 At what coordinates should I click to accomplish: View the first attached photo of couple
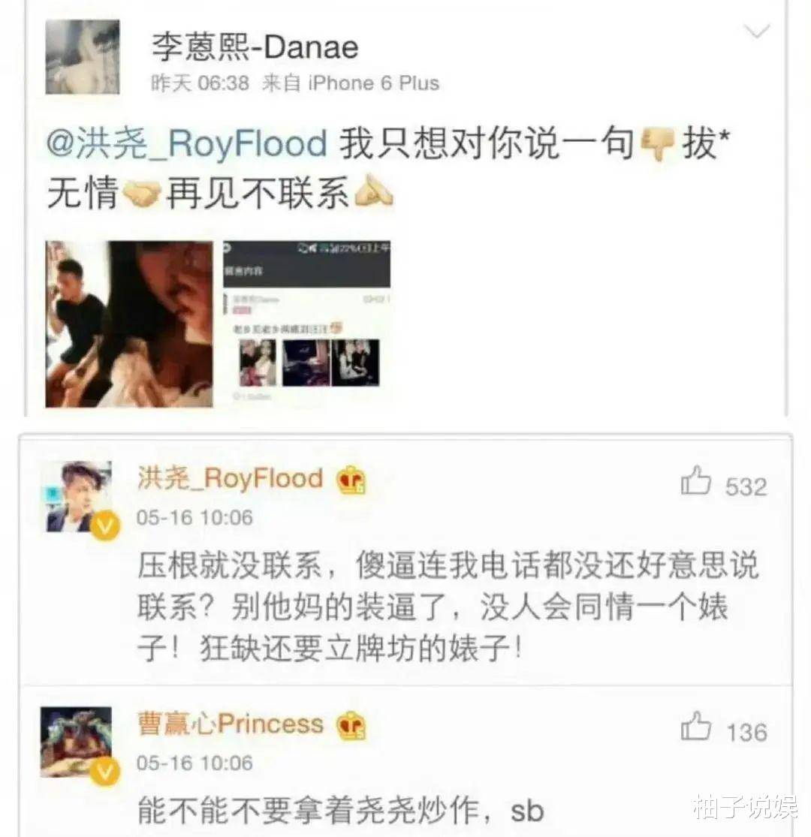[x=129, y=324]
